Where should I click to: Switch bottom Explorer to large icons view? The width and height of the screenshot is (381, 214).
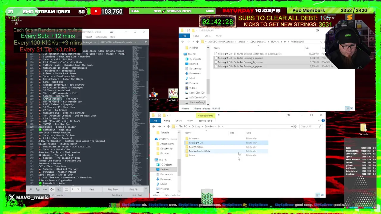click(x=322, y=195)
